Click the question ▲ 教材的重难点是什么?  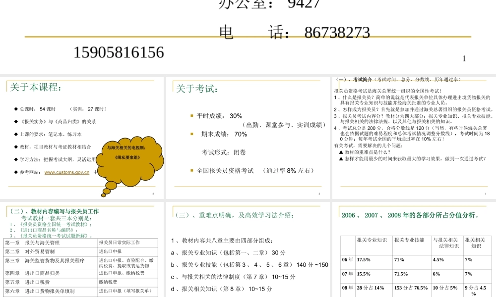click(x=365, y=152)
